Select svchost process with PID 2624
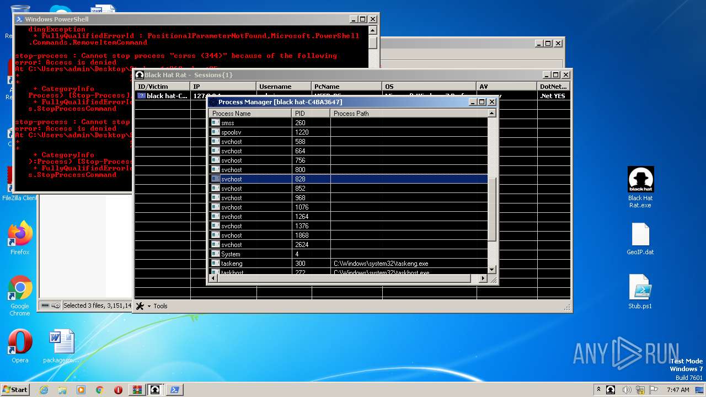The height and width of the screenshot is (397, 706). click(x=349, y=245)
